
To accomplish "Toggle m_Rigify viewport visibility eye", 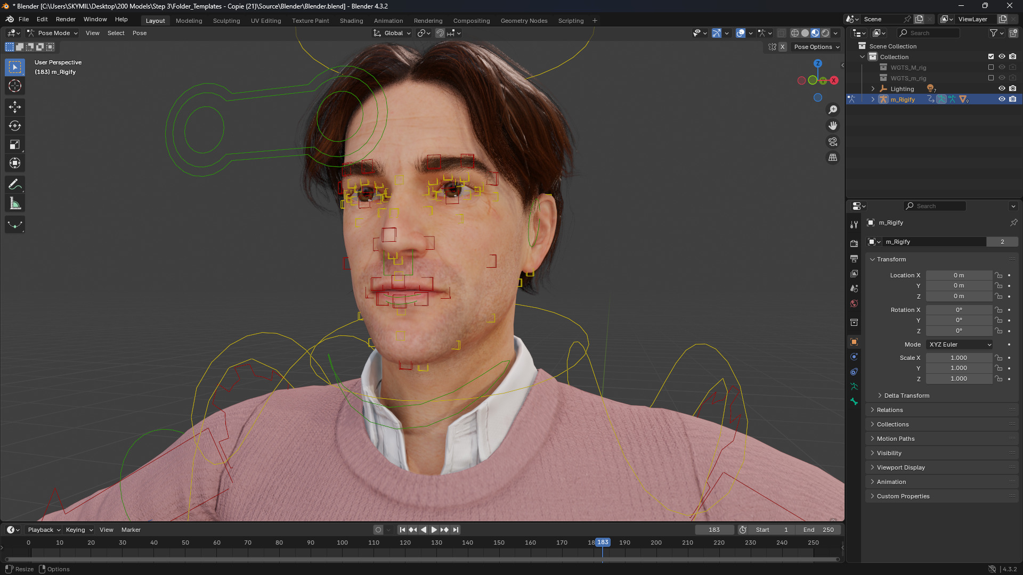I will pyautogui.click(x=1002, y=100).
